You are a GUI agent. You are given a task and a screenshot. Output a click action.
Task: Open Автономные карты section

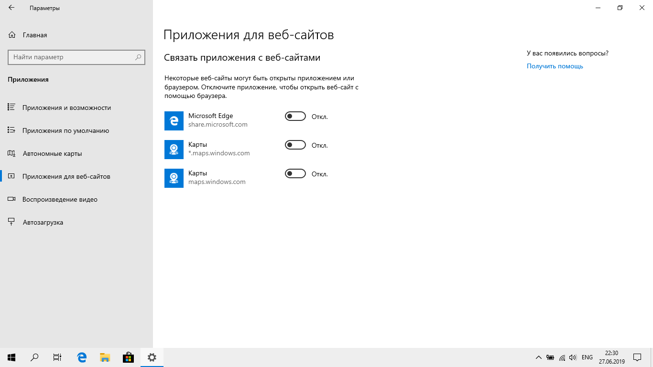[x=52, y=153]
